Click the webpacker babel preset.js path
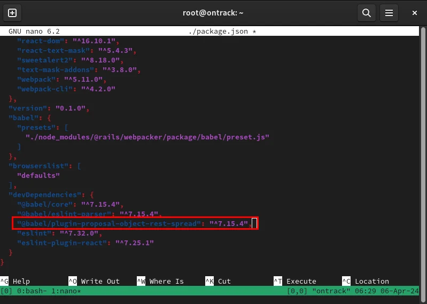Viewport: 427px width, 304px height. (x=147, y=137)
